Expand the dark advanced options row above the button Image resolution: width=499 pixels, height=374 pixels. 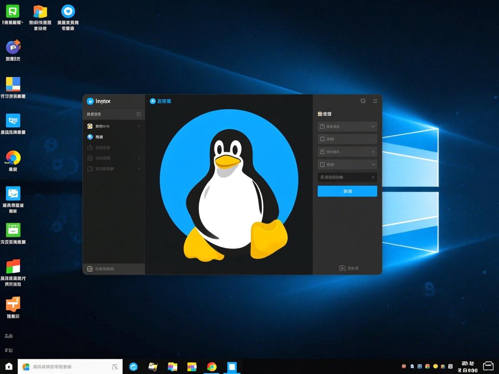(x=347, y=177)
